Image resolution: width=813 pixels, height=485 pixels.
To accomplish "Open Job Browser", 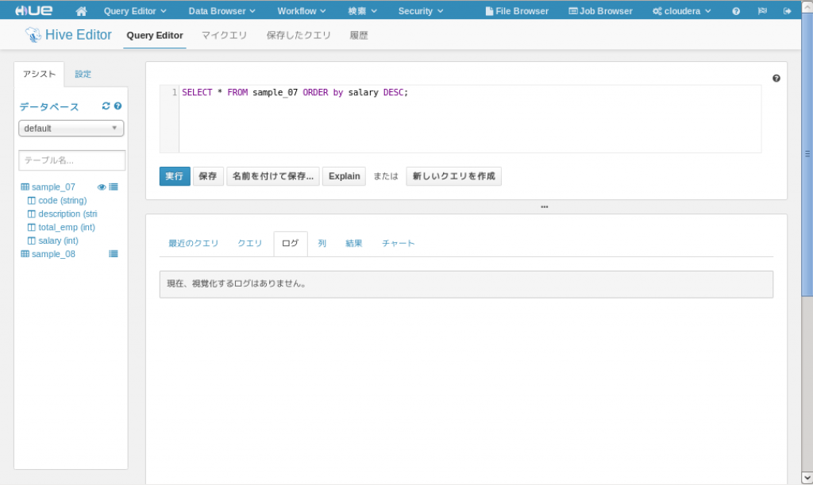I will (600, 11).
